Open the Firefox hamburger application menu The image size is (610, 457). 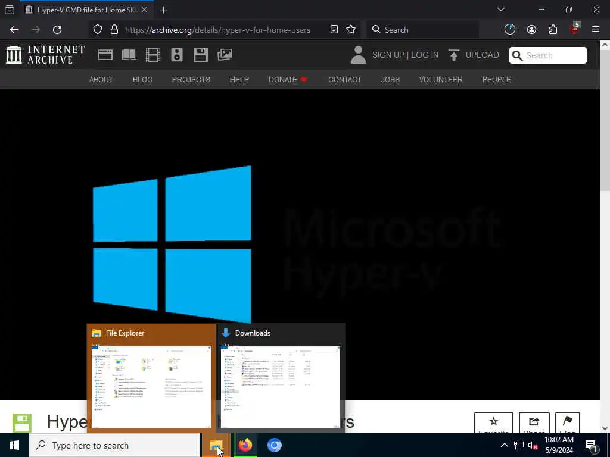[596, 30]
